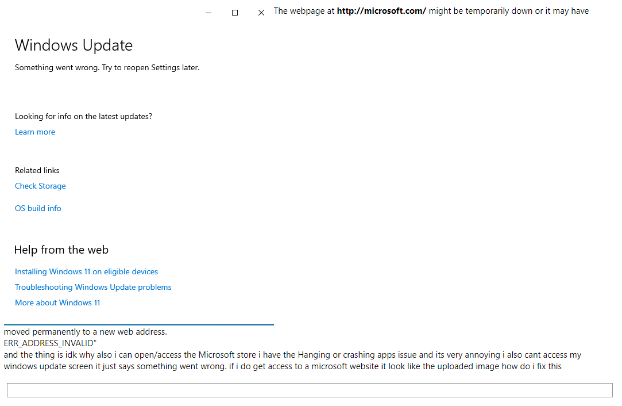Click the Something went wrong message
The width and height of the screenshot is (622, 406).
107,67
